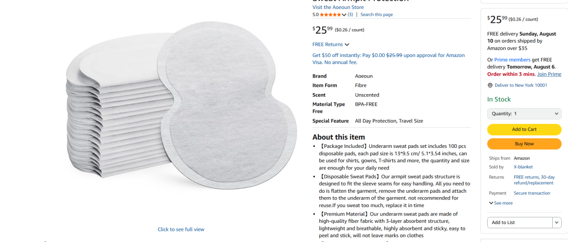This screenshot has height=242, width=568.
Task: Open the Prime members link
Action: tap(512, 60)
